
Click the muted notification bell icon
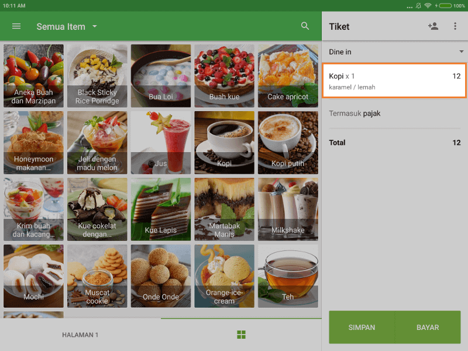[418, 6]
